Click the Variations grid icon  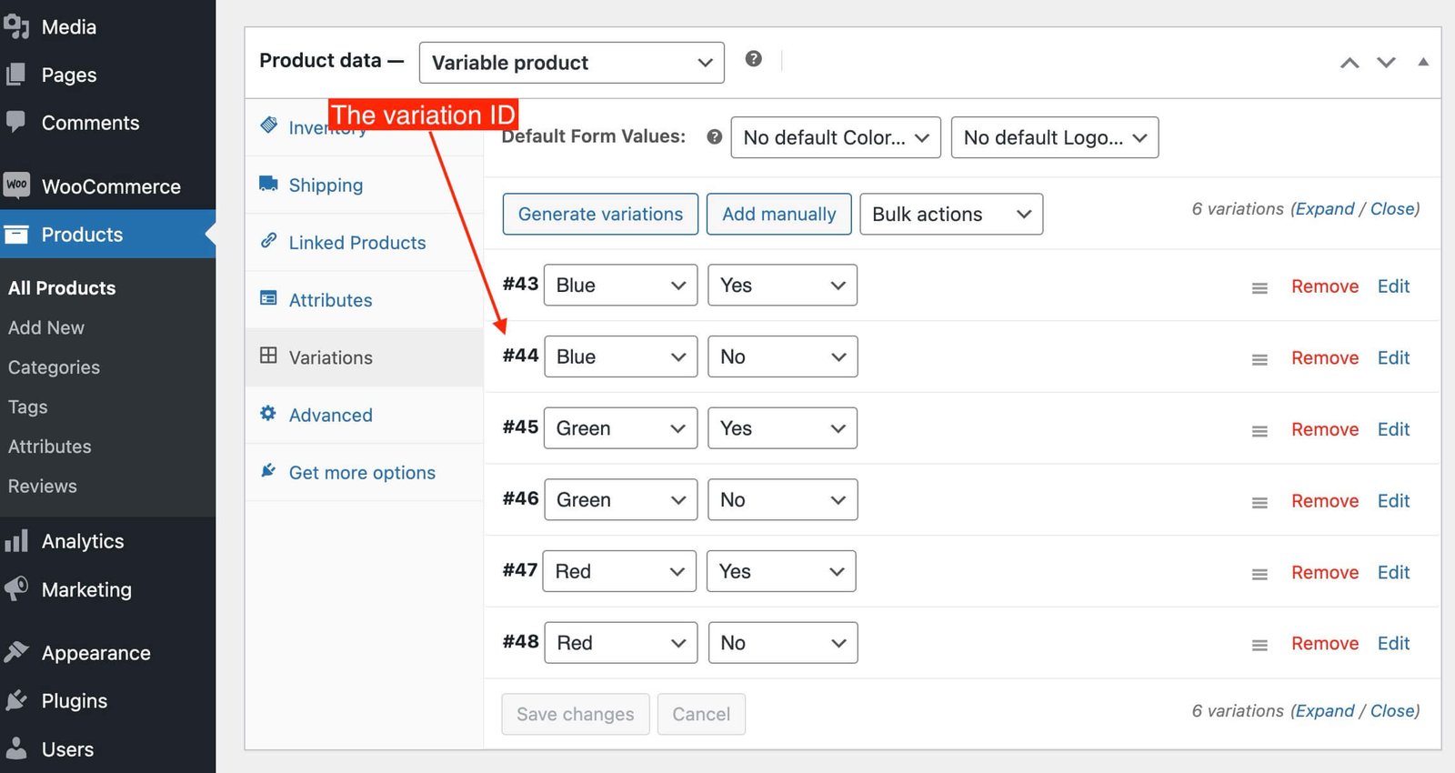pos(268,356)
